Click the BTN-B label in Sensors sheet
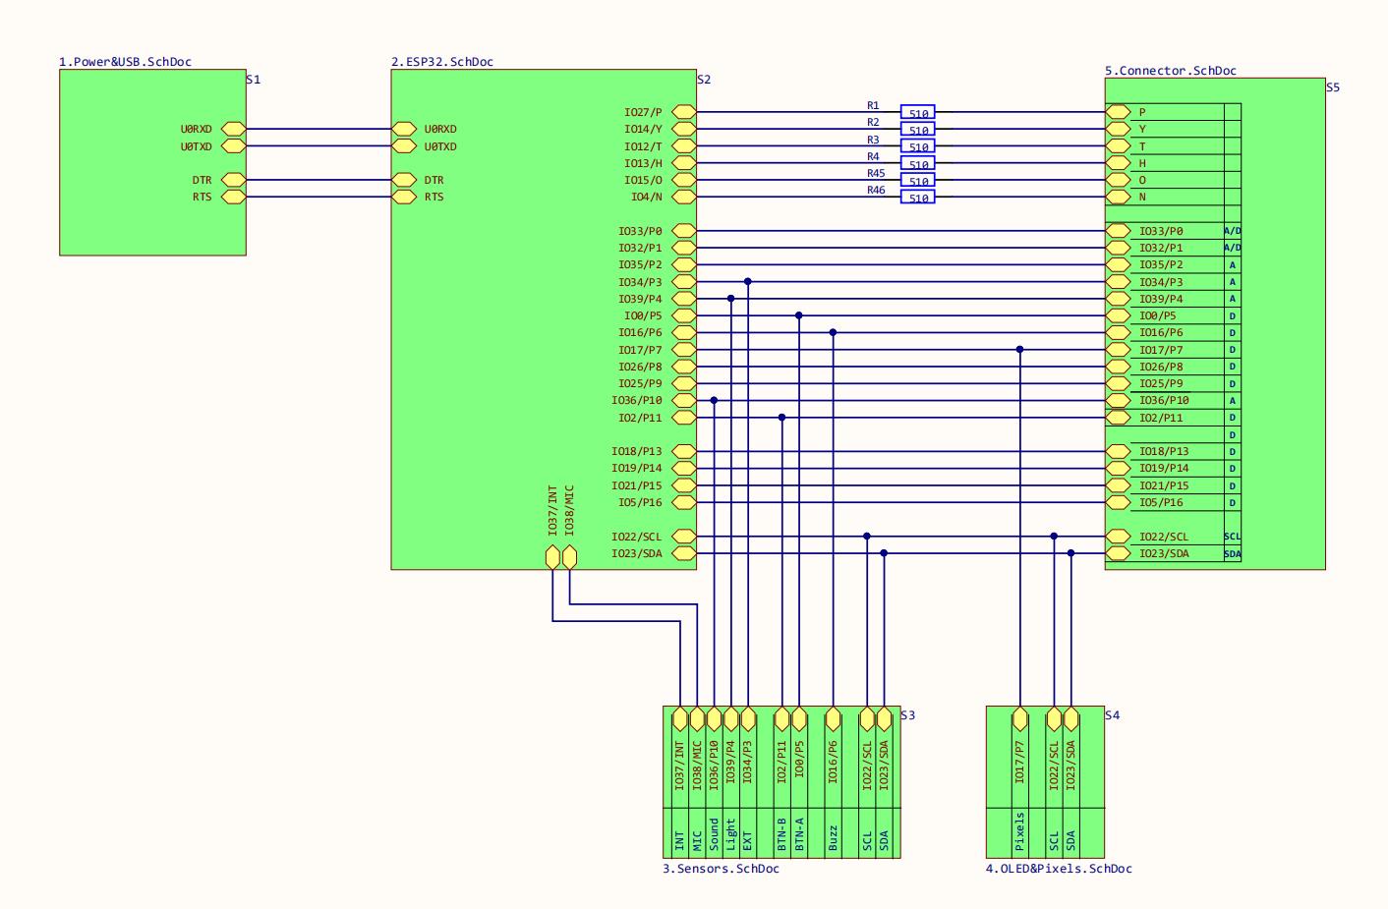 pyautogui.click(x=782, y=834)
